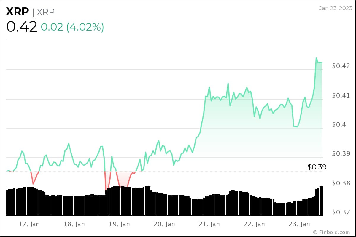Click the $0.4 y-axis tick label
The image size is (356, 237).
point(339,124)
